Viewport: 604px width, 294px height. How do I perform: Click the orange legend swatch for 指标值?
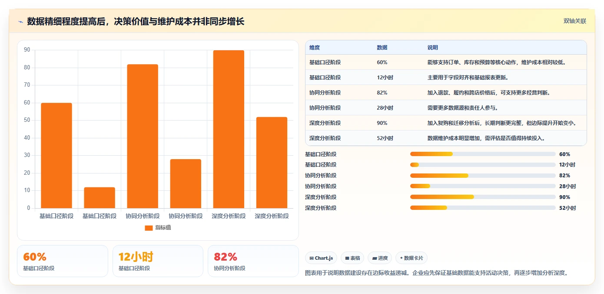149,228
